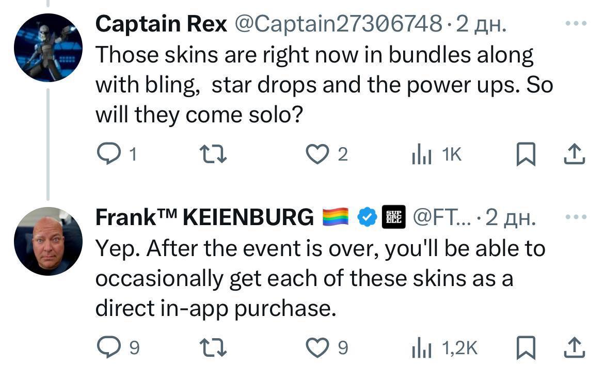The height and width of the screenshot is (380, 604).
Task: Open Captain Rex's profile picture
Action: (47, 47)
